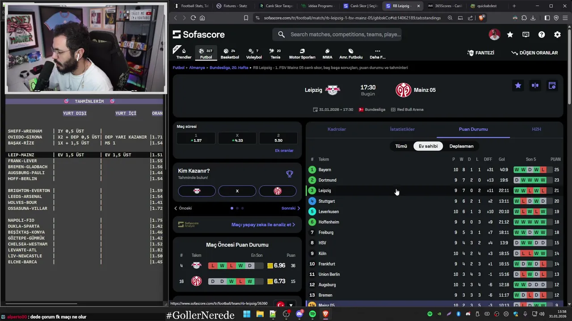Switch to the İstatistikler tab
Viewport: 572px width, 321px height.
(402, 129)
